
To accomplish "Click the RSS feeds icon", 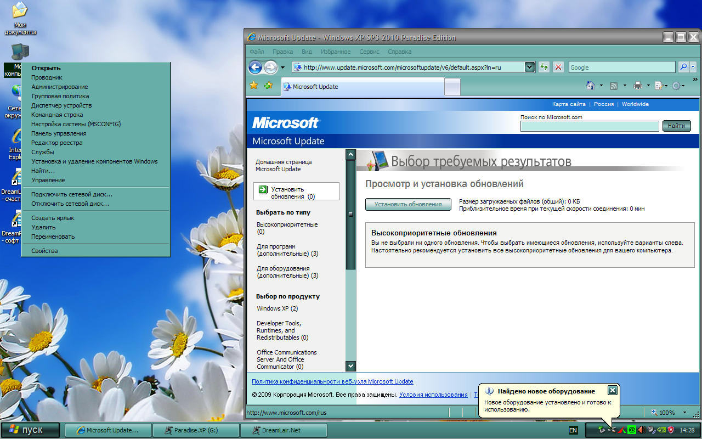I will coord(614,86).
